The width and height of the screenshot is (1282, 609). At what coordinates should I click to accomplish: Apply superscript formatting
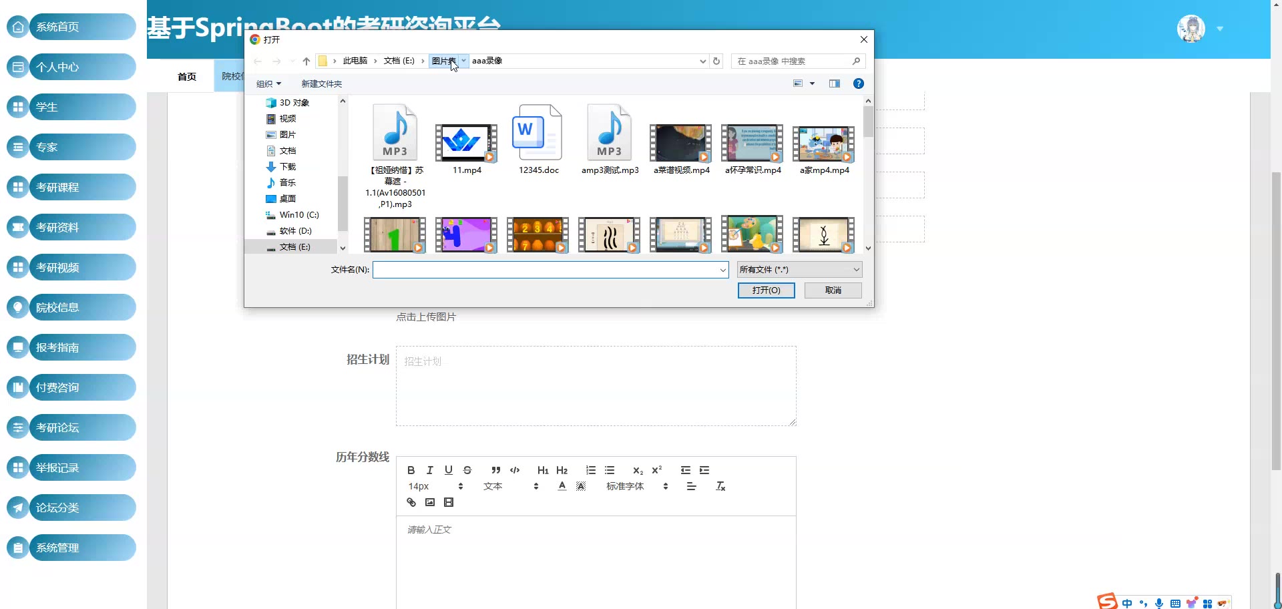coord(657,470)
